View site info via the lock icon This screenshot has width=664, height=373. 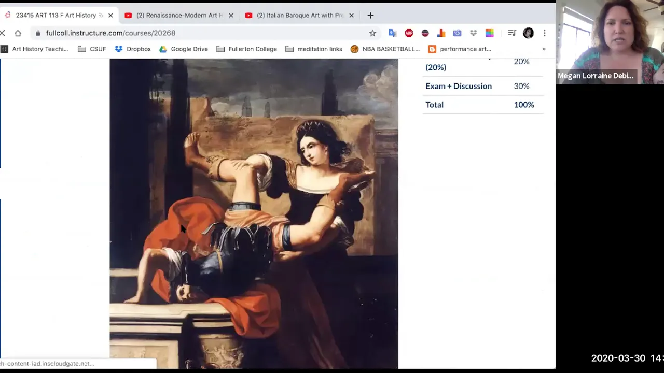point(38,33)
